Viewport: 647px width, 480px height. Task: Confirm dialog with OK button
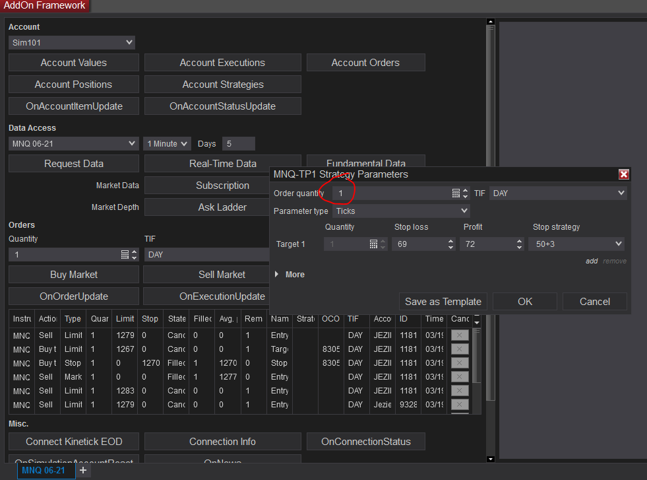(x=525, y=302)
